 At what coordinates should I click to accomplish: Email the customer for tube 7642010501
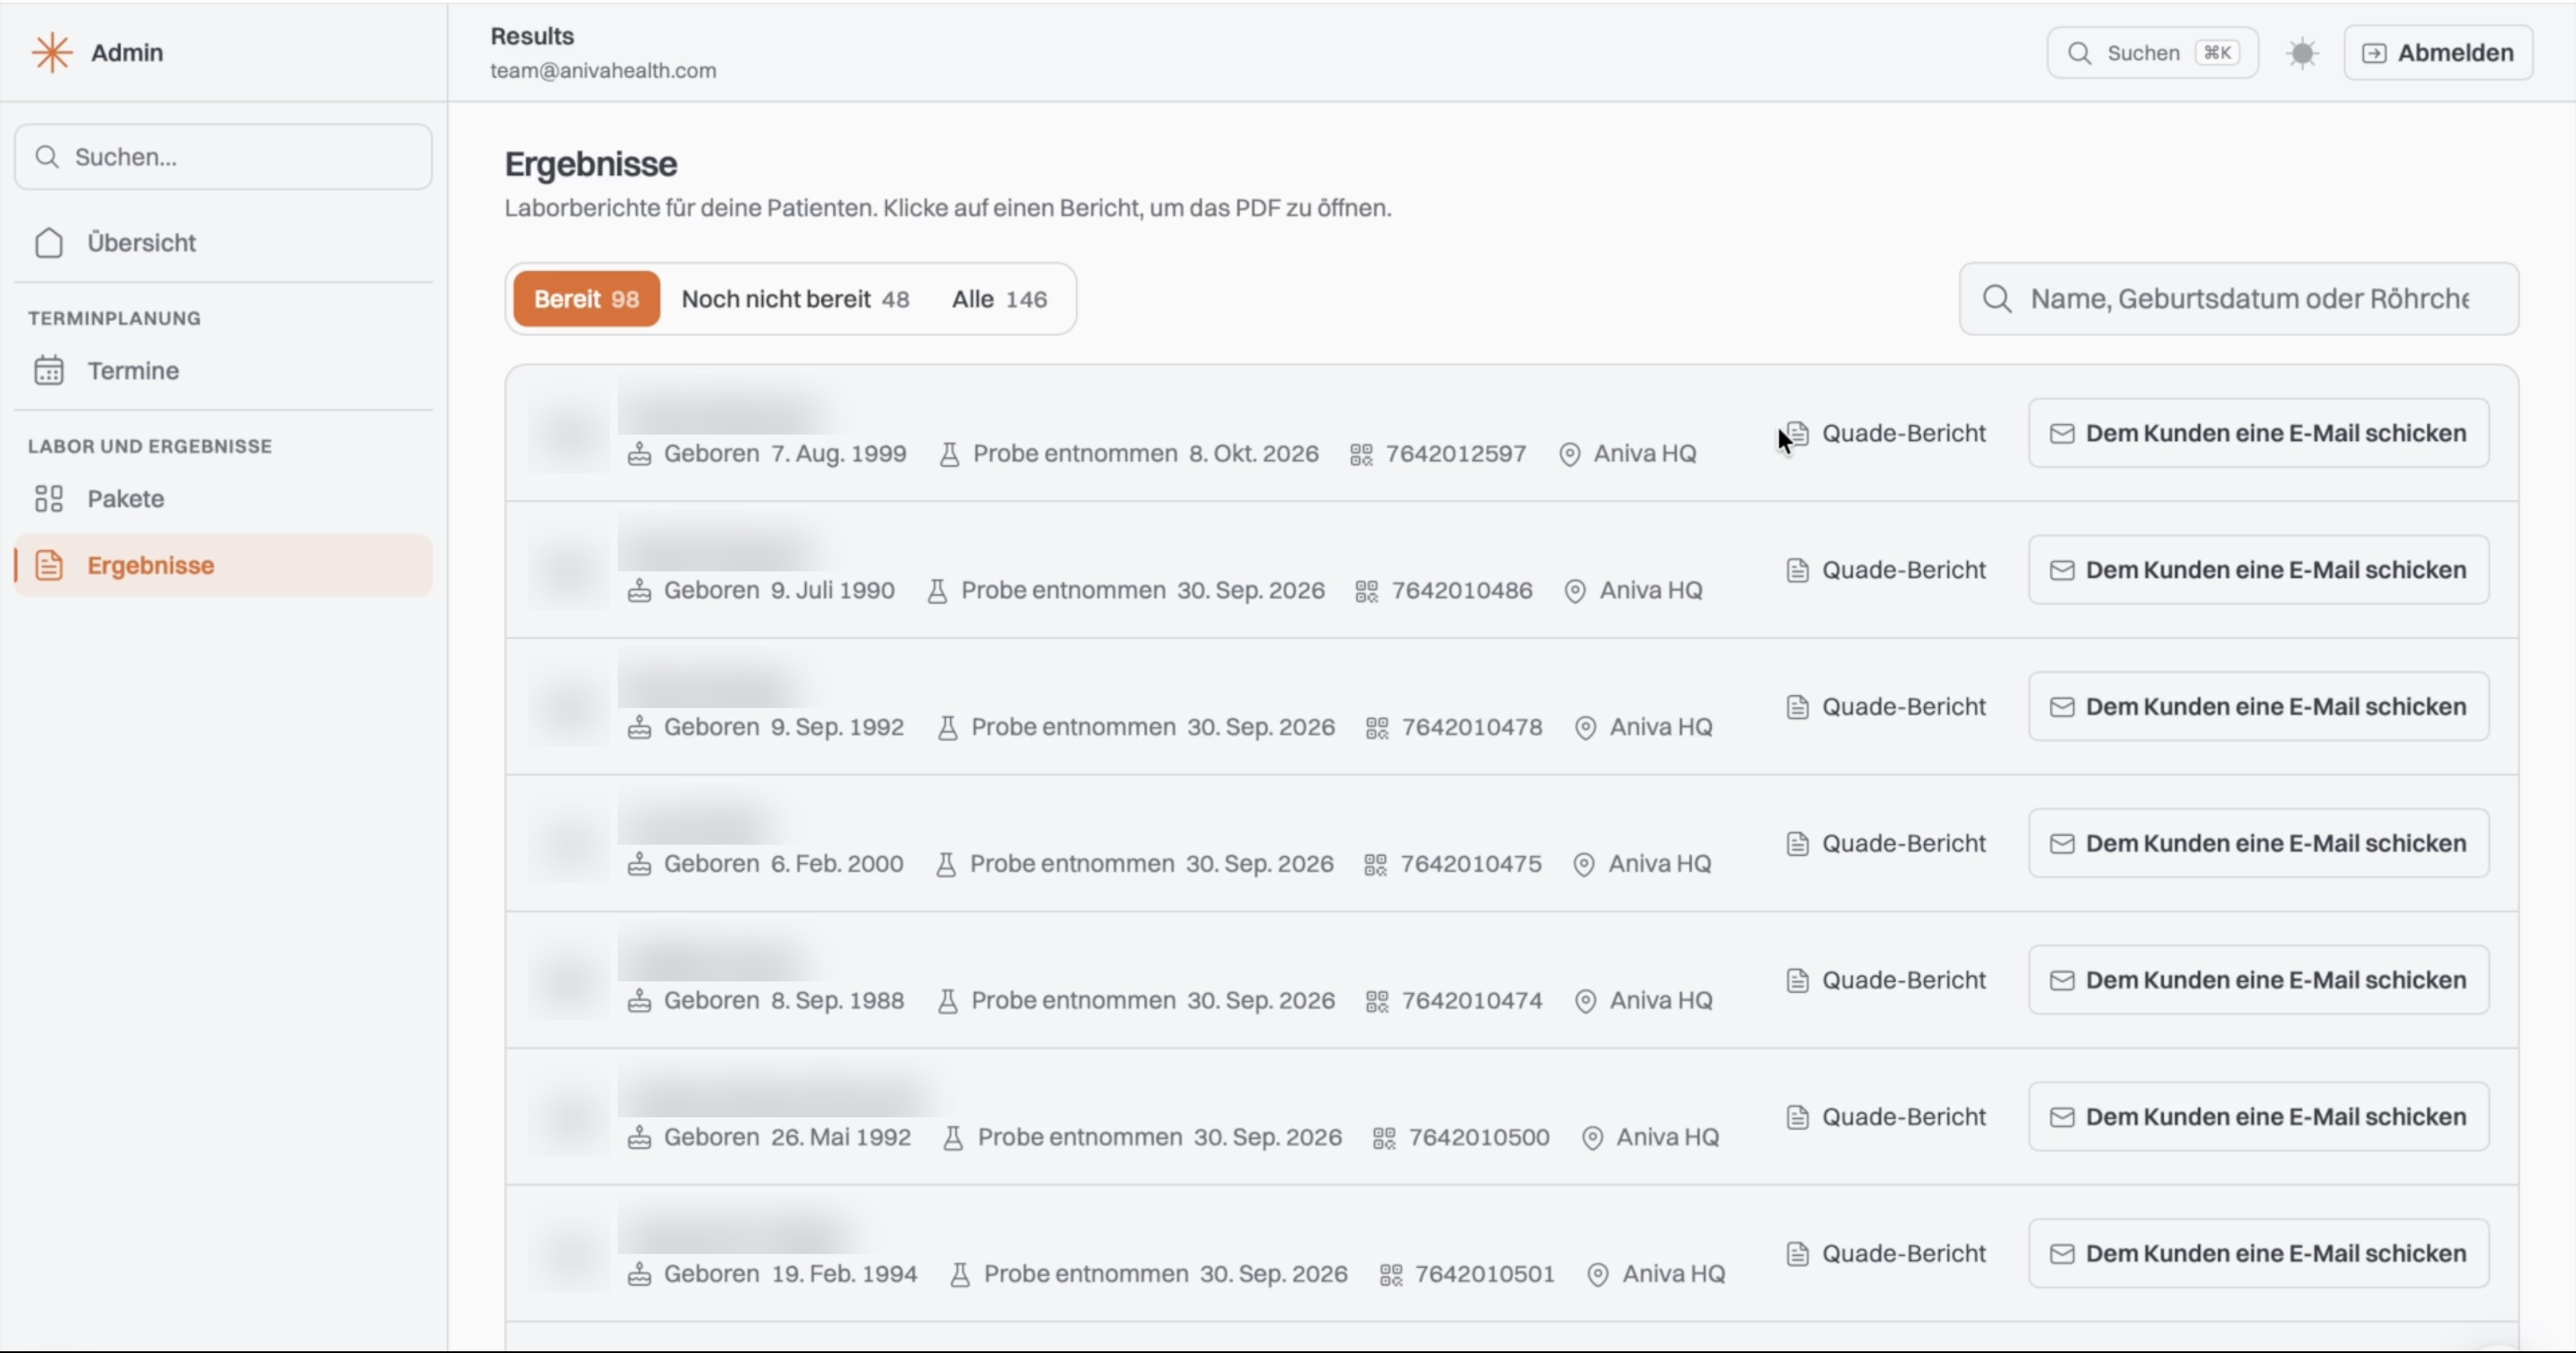2258,1254
